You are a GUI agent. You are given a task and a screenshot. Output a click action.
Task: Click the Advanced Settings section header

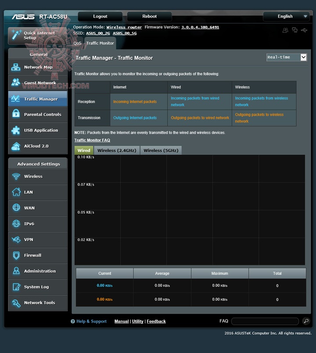pos(39,164)
